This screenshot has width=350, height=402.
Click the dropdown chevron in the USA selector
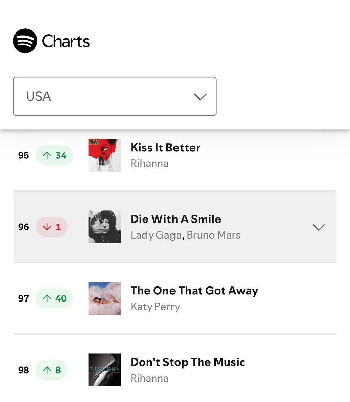(200, 97)
